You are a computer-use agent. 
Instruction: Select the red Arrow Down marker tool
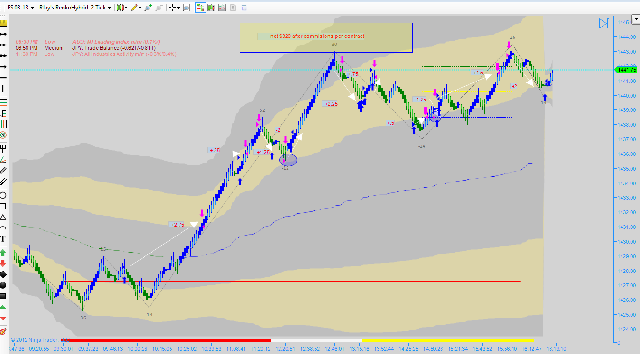(x=3, y=263)
